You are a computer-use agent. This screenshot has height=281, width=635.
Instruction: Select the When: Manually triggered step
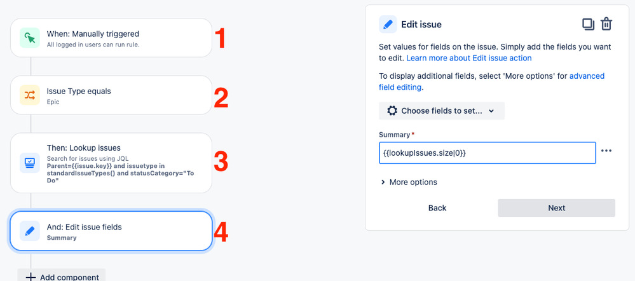coord(111,38)
